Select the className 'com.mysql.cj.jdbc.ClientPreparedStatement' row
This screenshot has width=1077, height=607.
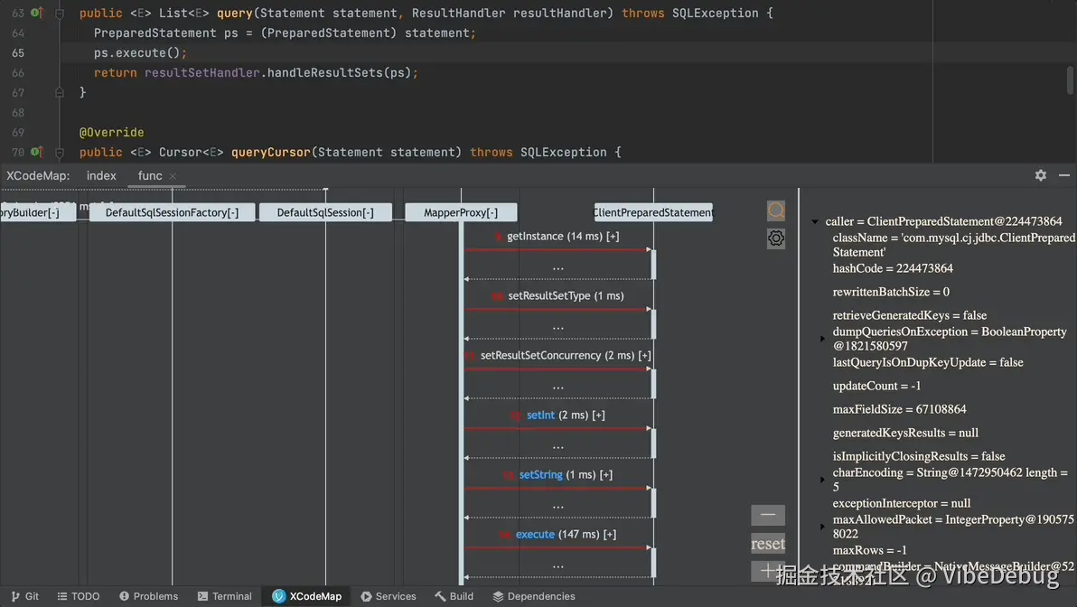pyautogui.click(x=954, y=245)
